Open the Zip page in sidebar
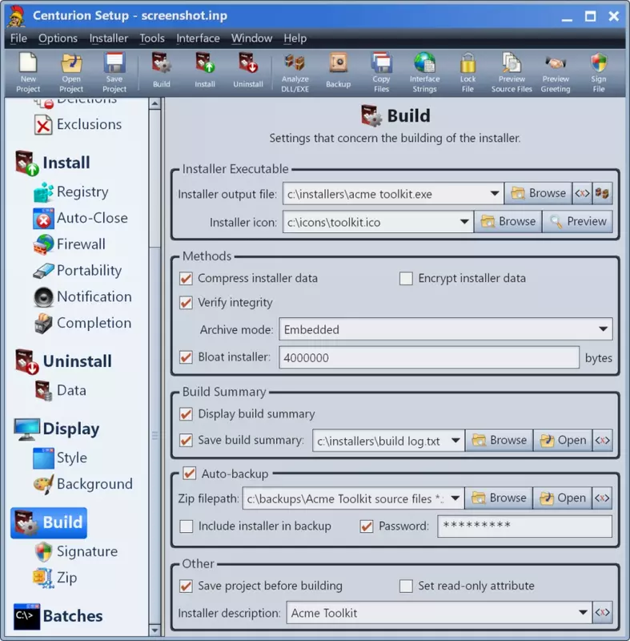Viewport: 630px width, 641px height. 55,578
